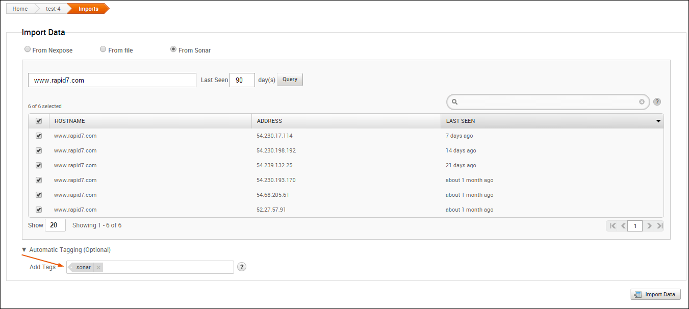Click the Add Tags help icon

coord(242,267)
